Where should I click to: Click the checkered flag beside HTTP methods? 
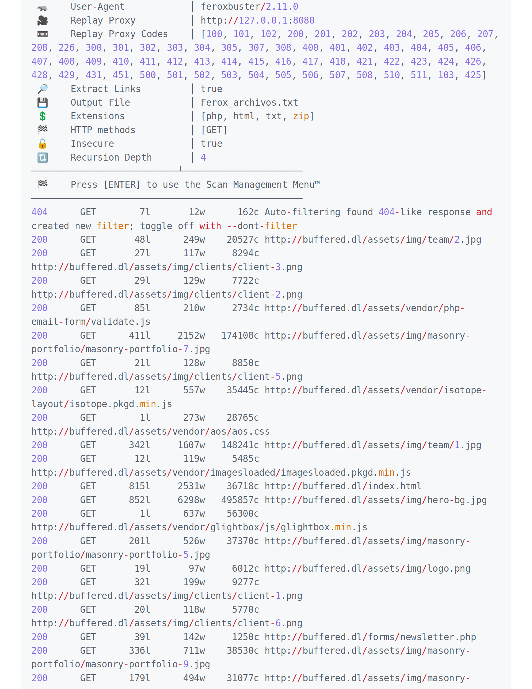click(x=42, y=130)
